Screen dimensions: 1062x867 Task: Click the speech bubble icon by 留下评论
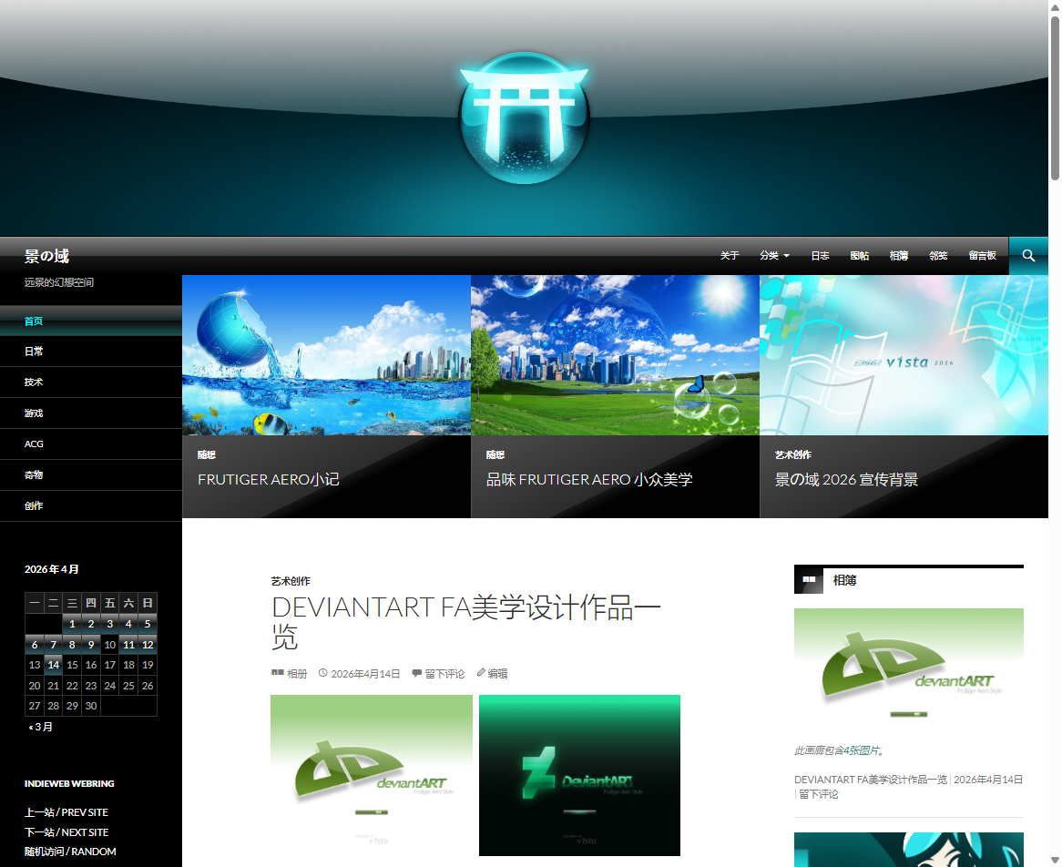(x=417, y=673)
